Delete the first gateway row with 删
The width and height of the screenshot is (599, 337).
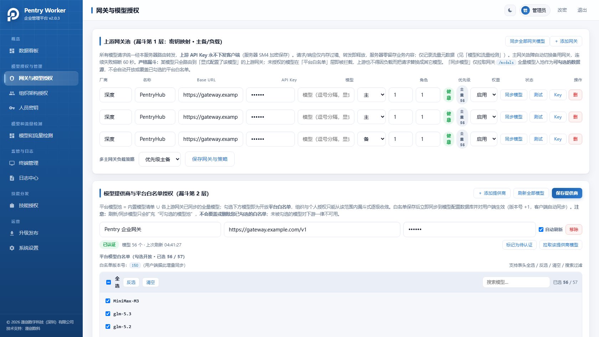pos(575,95)
